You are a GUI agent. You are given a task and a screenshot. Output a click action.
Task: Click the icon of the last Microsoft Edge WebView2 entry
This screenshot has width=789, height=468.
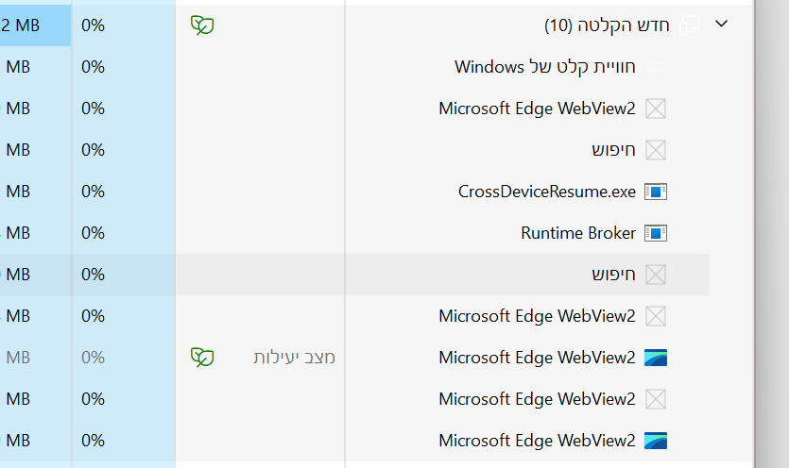point(656,441)
